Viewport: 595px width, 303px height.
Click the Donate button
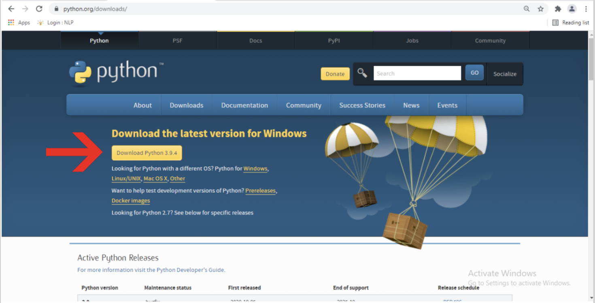[x=335, y=74]
